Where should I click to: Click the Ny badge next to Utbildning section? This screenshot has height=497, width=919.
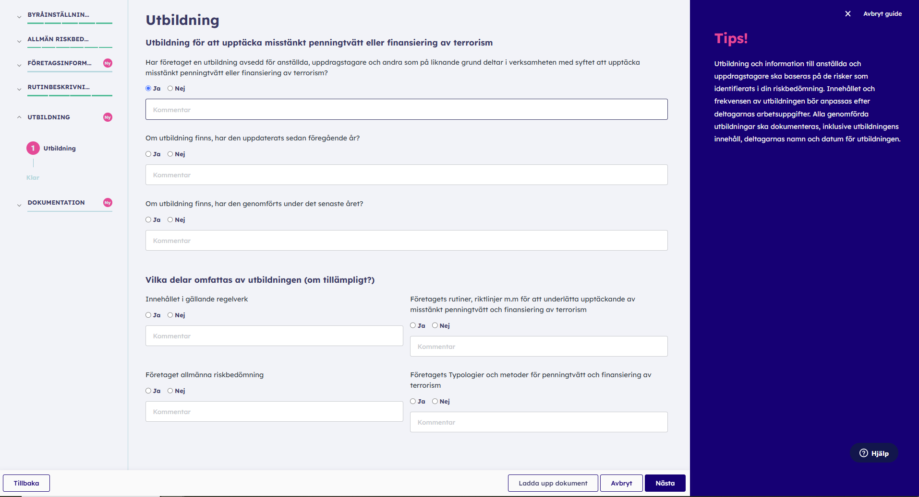pos(108,117)
